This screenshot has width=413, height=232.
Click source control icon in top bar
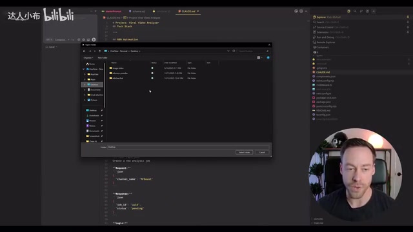tap(361, 11)
